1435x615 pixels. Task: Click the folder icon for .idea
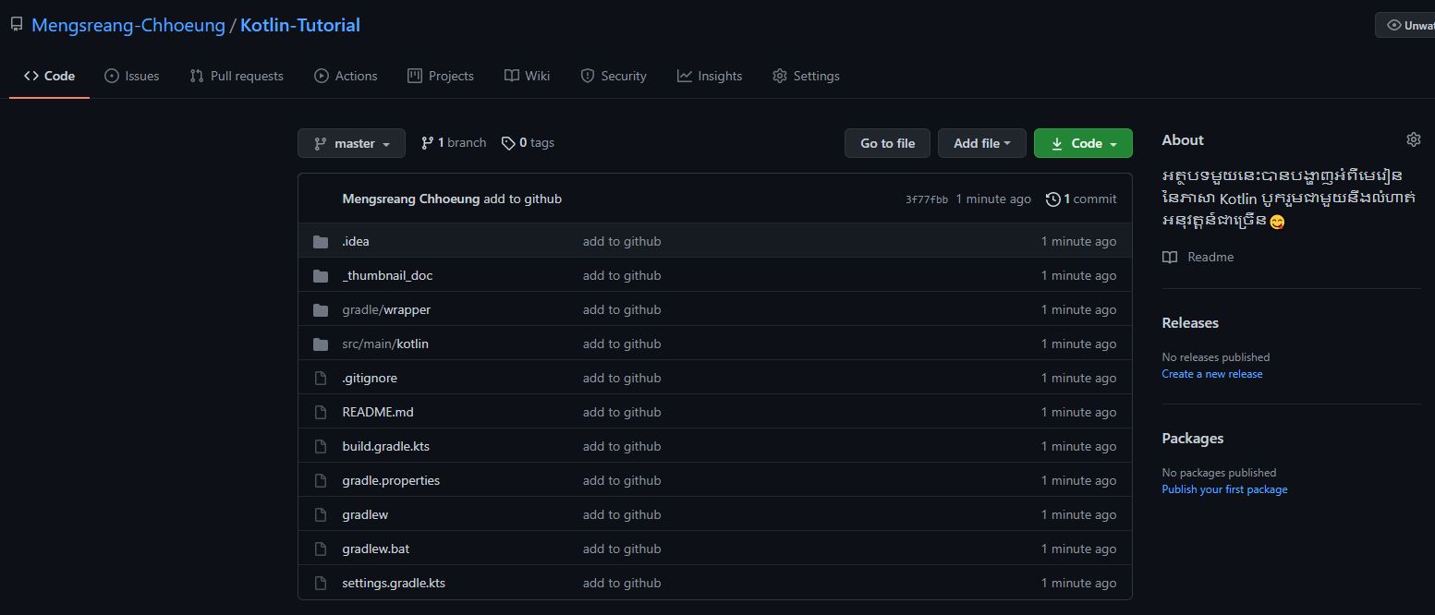pyautogui.click(x=321, y=241)
